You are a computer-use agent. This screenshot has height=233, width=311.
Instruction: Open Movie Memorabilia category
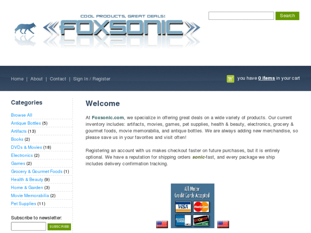coord(30,195)
